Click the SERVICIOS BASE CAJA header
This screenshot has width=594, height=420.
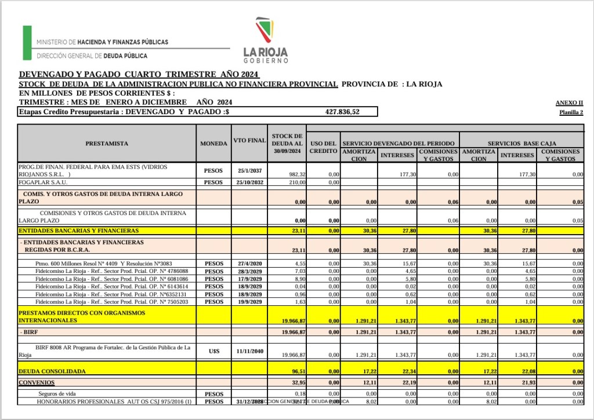pyautogui.click(x=521, y=143)
